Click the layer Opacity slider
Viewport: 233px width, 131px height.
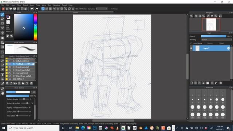click(x=214, y=36)
